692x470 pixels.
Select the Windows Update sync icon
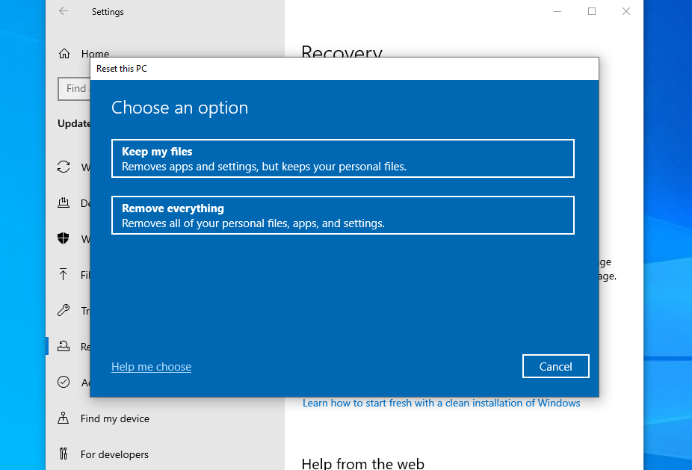(x=64, y=167)
